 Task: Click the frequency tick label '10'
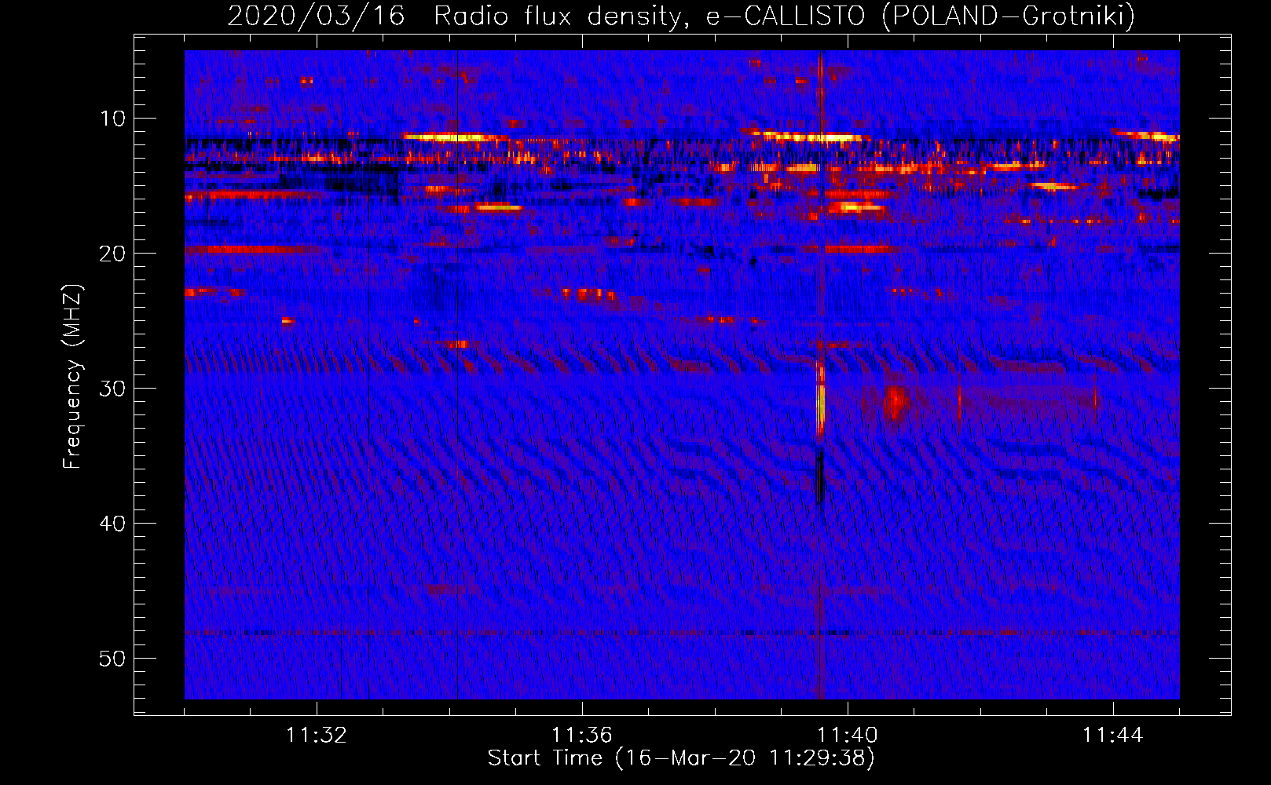tap(113, 119)
